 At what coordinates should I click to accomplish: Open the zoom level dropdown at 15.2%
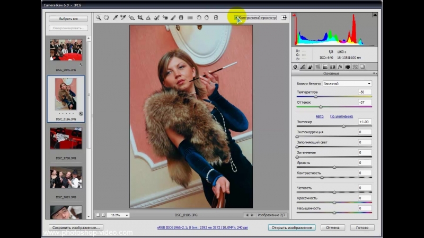tap(120, 215)
